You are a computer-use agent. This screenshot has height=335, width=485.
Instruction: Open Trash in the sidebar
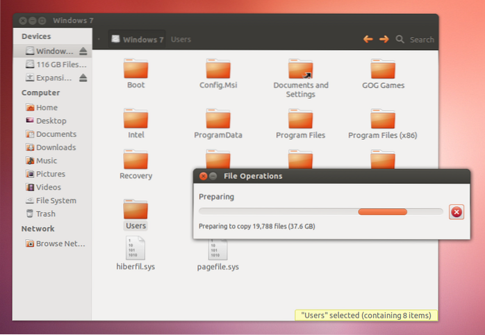pyautogui.click(x=45, y=214)
